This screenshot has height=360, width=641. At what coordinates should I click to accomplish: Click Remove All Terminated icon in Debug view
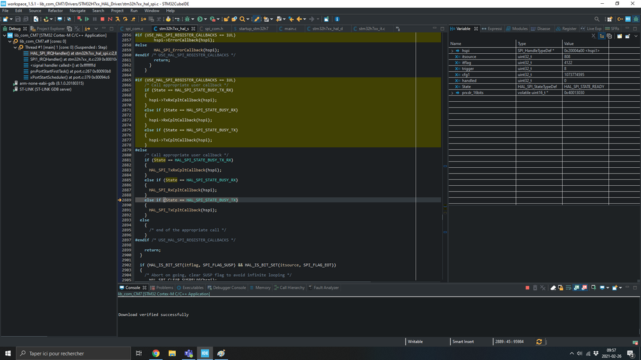point(77,29)
